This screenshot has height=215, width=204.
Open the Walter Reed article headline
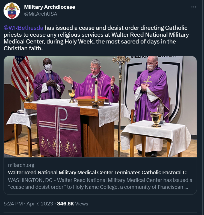[99, 173]
